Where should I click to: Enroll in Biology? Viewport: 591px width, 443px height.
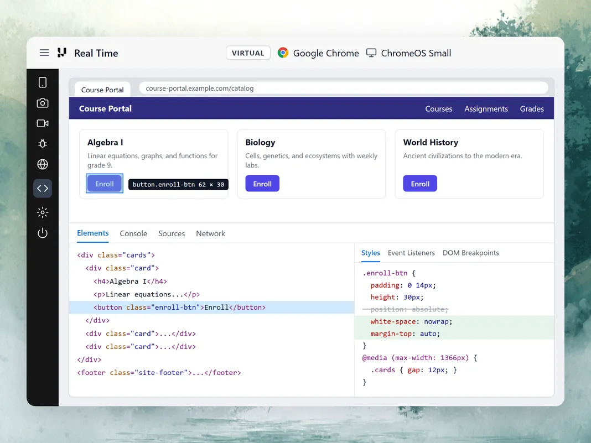point(262,184)
